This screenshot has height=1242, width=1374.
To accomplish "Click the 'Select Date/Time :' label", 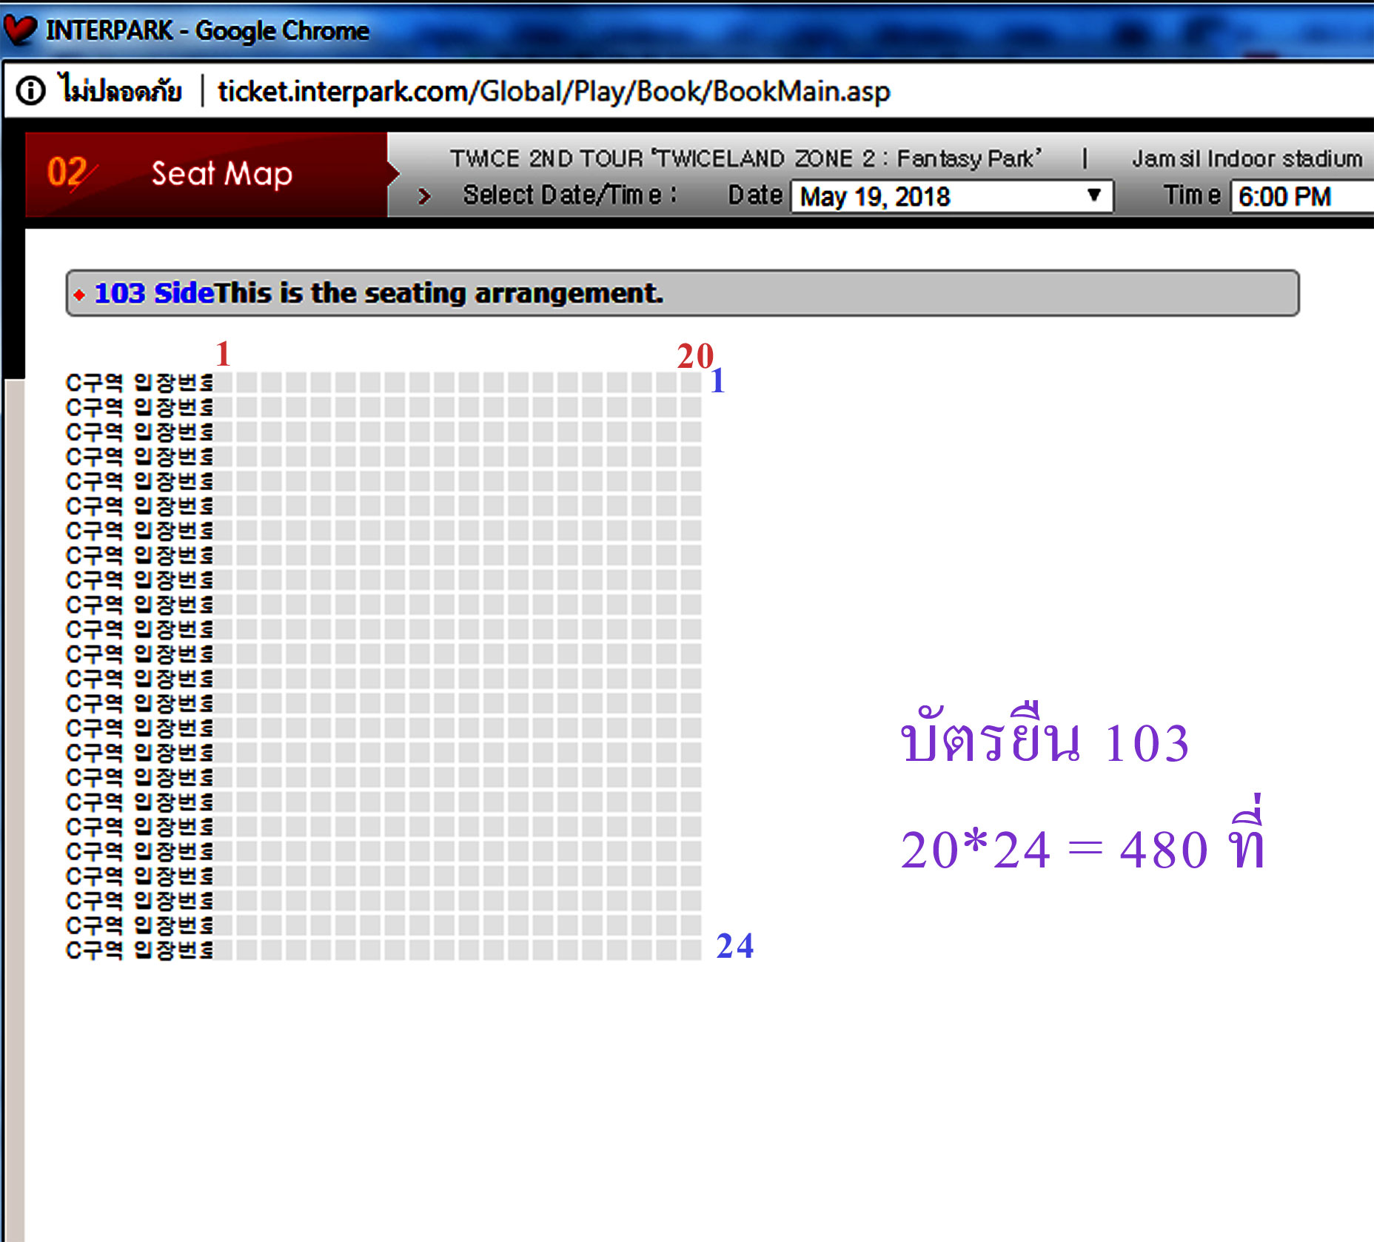I will click(x=570, y=195).
